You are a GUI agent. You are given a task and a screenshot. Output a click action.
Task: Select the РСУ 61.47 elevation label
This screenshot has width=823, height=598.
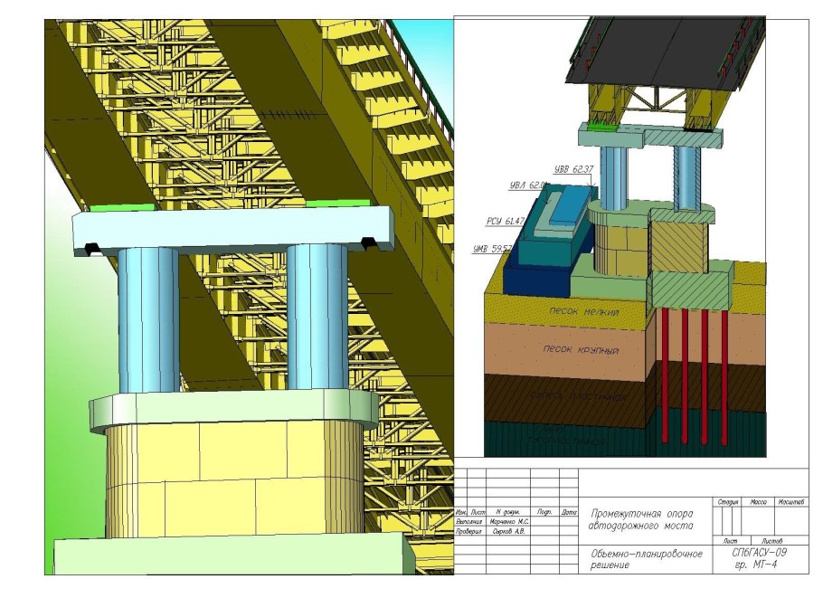coord(506,221)
